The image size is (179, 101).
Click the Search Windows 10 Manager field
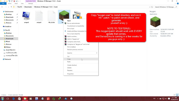[x=166, y=7]
